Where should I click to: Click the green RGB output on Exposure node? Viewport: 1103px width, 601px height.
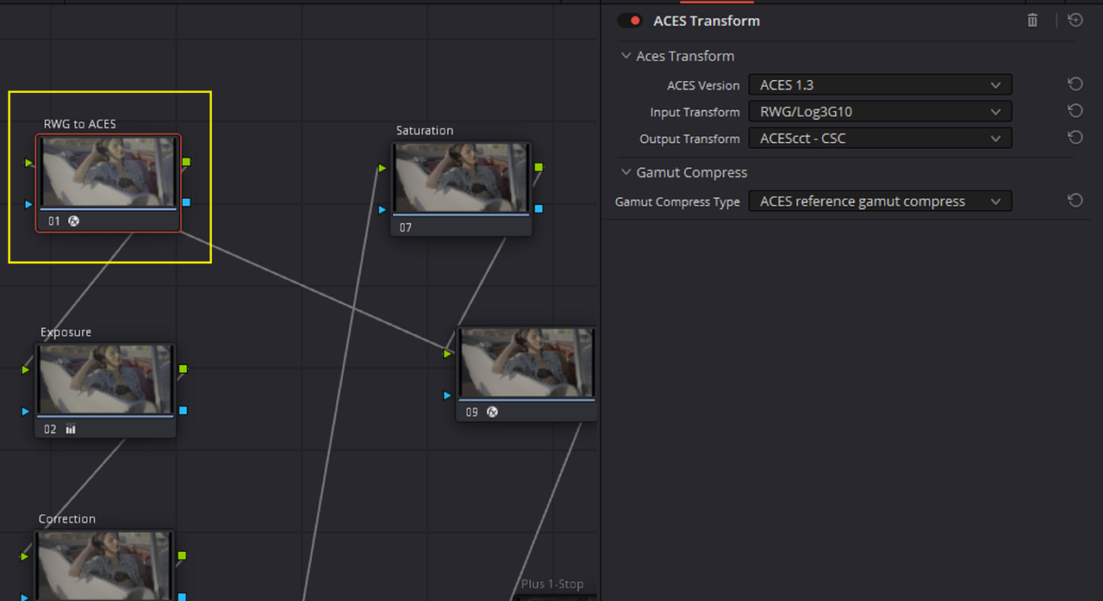click(183, 369)
